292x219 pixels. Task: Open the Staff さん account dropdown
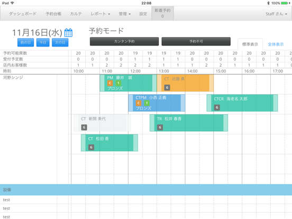pos(276,14)
